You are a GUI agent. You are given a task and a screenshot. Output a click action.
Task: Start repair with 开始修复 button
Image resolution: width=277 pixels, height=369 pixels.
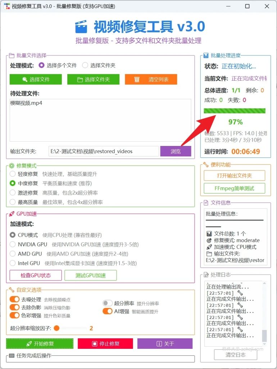coord(40,343)
